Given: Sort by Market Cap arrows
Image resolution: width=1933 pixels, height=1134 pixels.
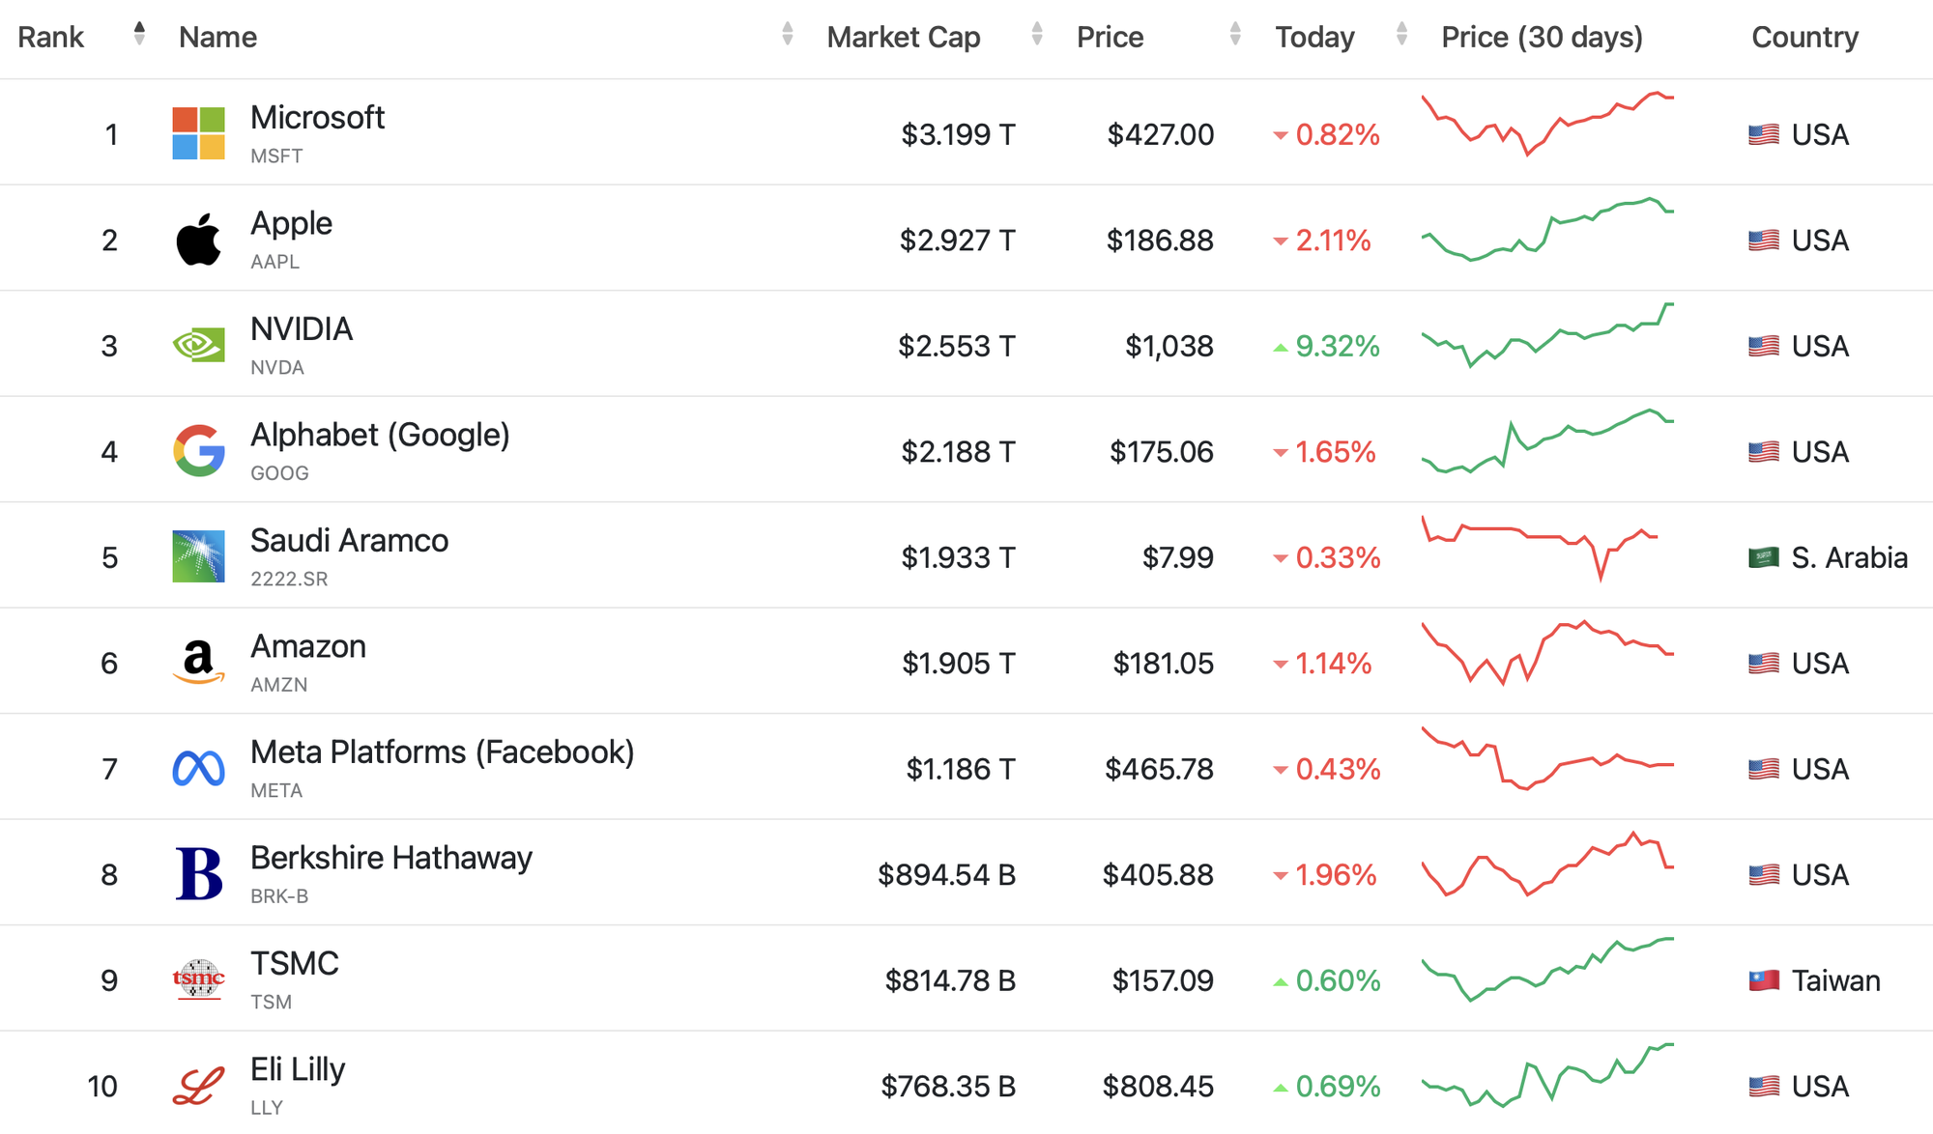Looking at the screenshot, I should pos(1036,34).
